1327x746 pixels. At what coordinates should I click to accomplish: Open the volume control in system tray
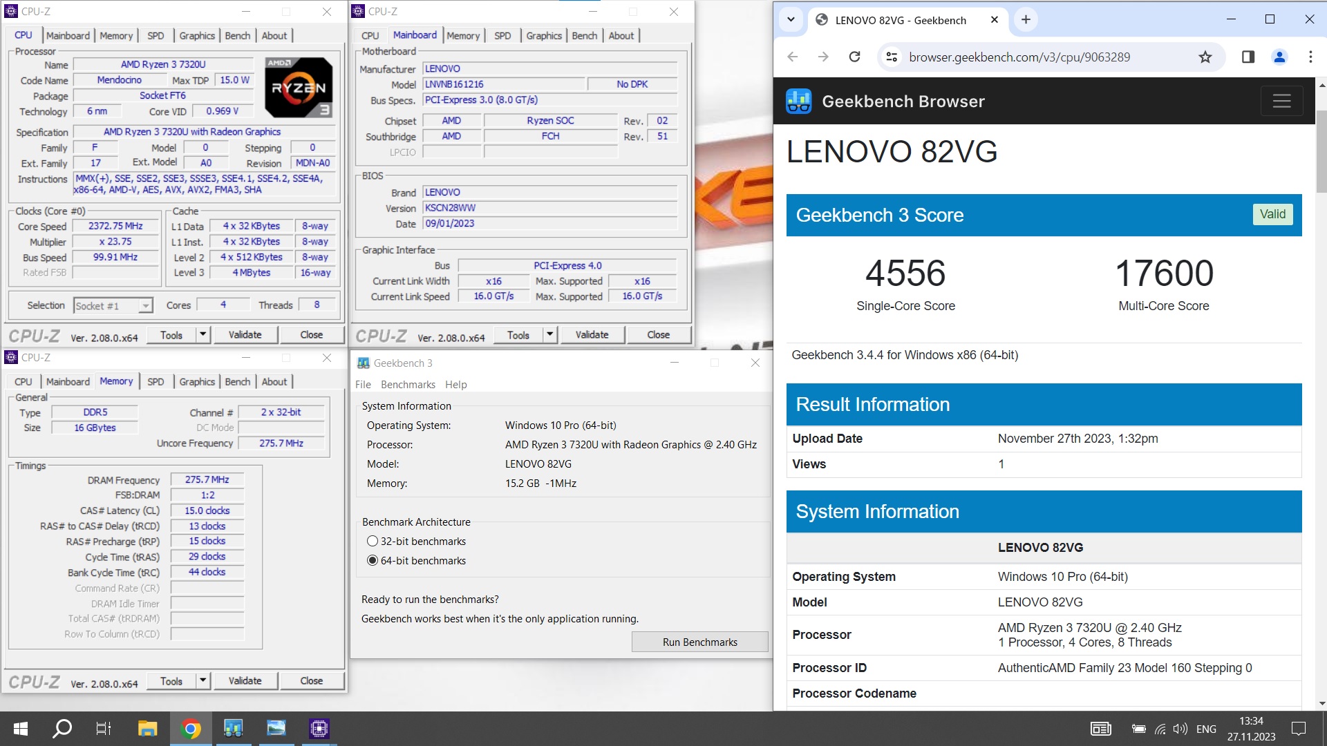(x=1180, y=729)
